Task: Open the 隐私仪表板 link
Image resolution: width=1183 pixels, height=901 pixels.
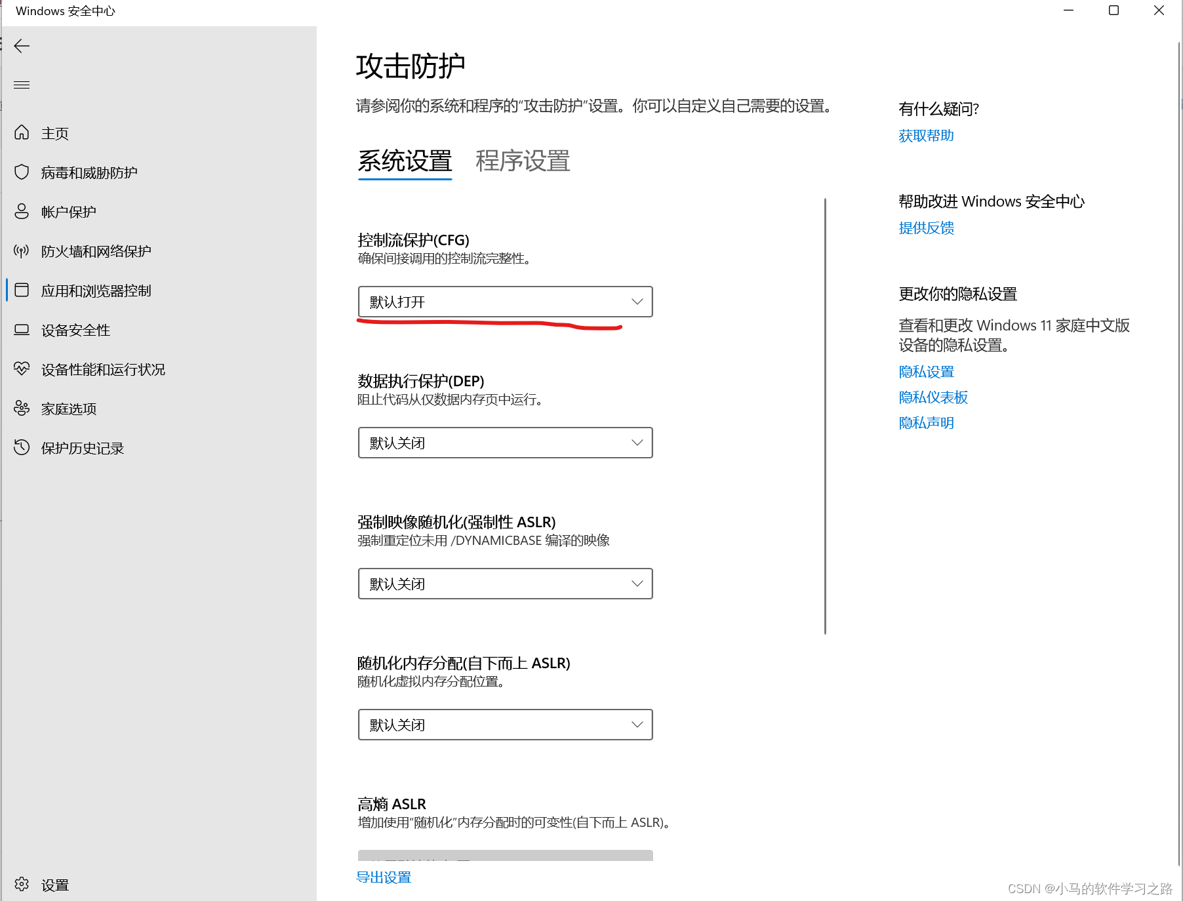Action: [x=933, y=397]
